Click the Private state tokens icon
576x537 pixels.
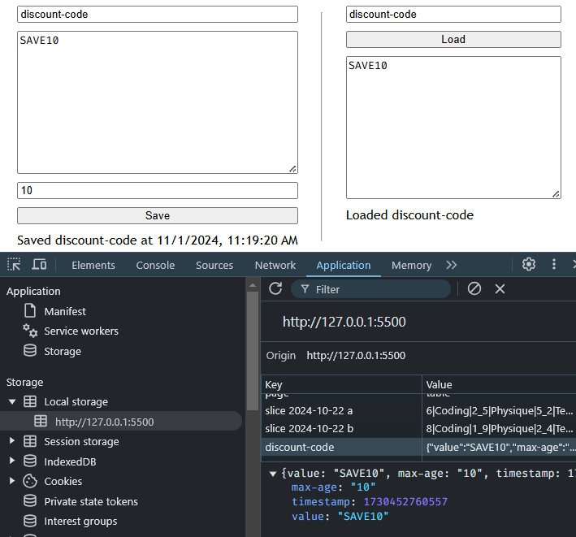click(x=30, y=501)
